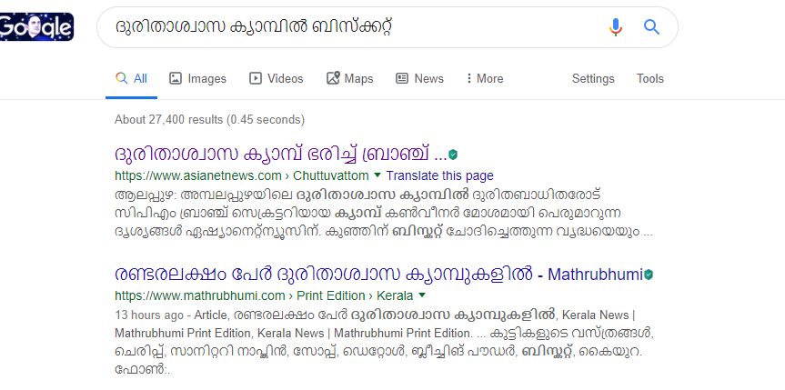Click Translate this page link
The width and height of the screenshot is (785, 390).
[439, 175]
